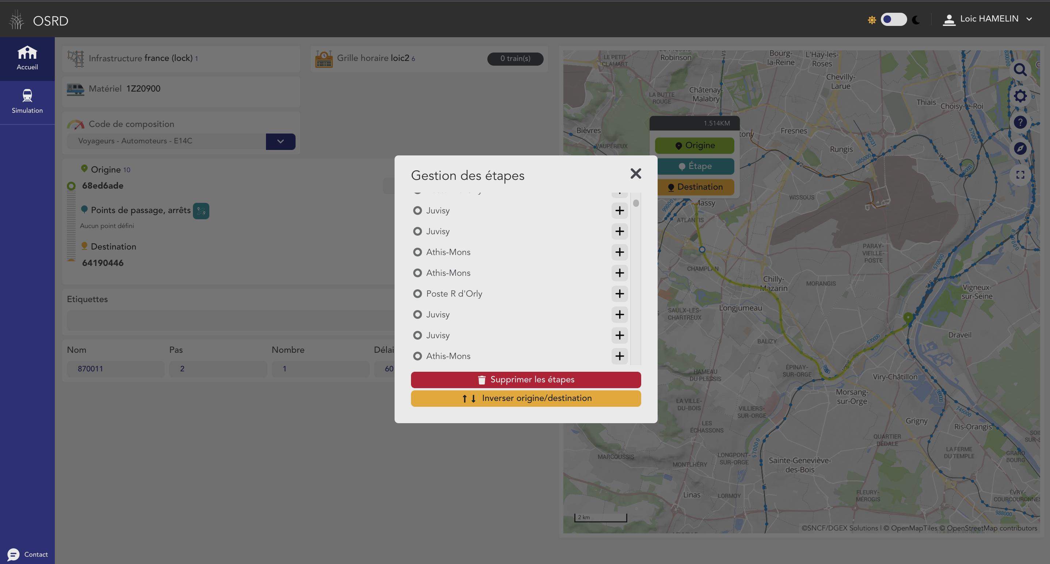This screenshot has height=564, width=1050.
Task: Toggle the dark mode theme switch
Action: click(x=894, y=19)
